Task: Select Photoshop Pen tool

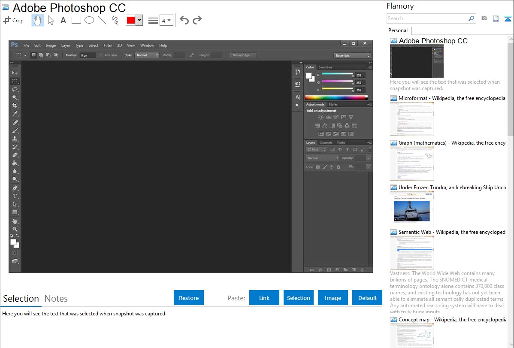Action: pos(15,188)
